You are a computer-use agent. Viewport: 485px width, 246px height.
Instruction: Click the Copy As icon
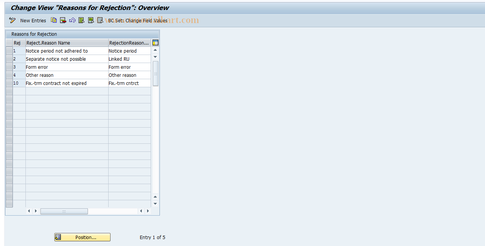point(54,20)
